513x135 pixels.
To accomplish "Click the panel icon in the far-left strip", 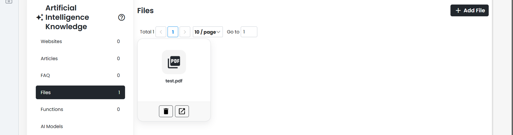I will (x=9, y=2).
